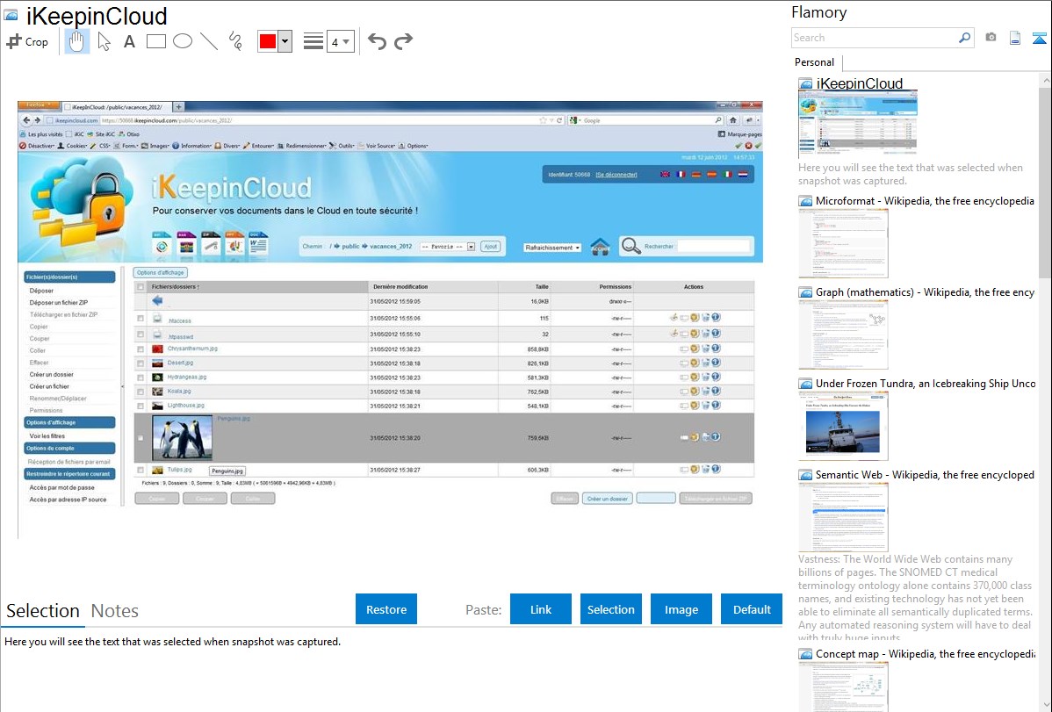Check the Lighthouse.jpg row checkbox

[141, 406]
